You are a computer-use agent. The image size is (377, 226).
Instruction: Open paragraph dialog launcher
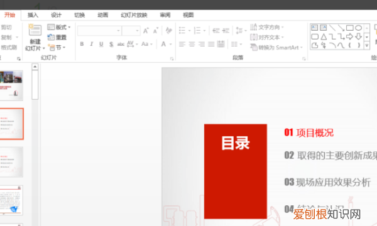(x=304, y=59)
